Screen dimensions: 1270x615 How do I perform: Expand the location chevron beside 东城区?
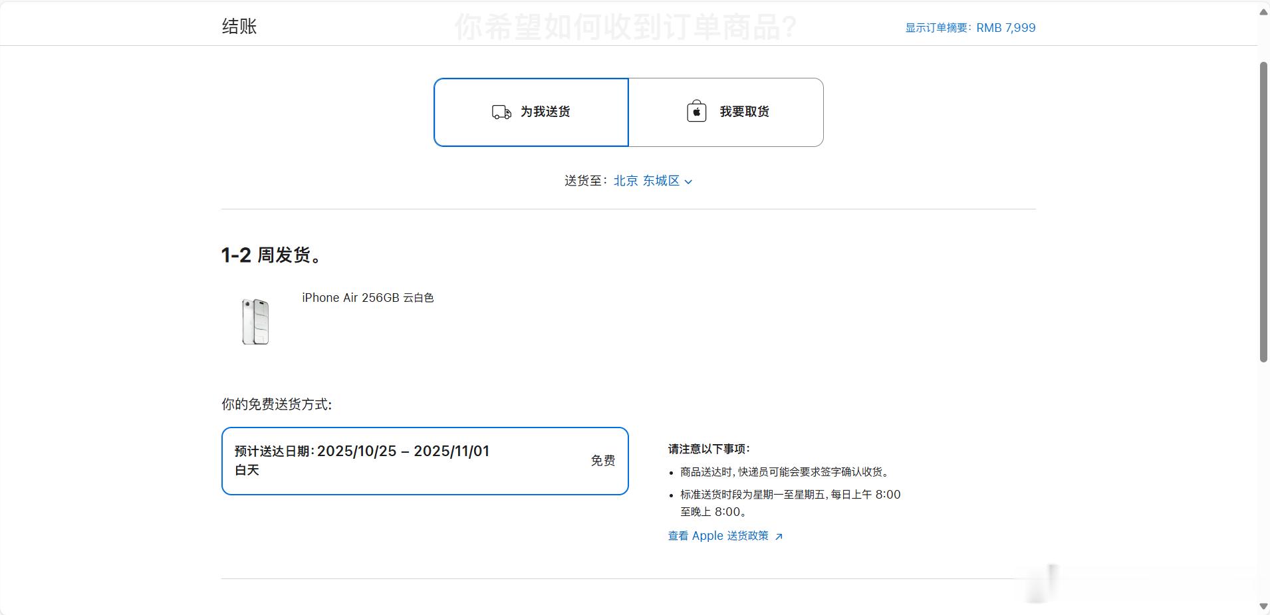pos(688,182)
